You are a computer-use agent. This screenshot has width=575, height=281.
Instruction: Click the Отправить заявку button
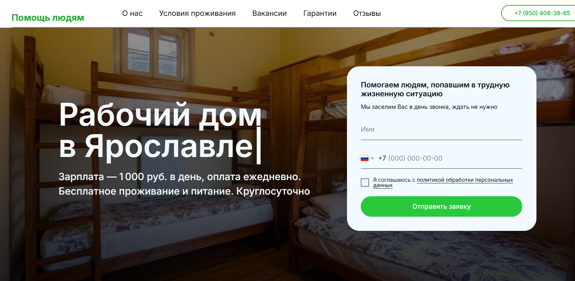(442, 206)
